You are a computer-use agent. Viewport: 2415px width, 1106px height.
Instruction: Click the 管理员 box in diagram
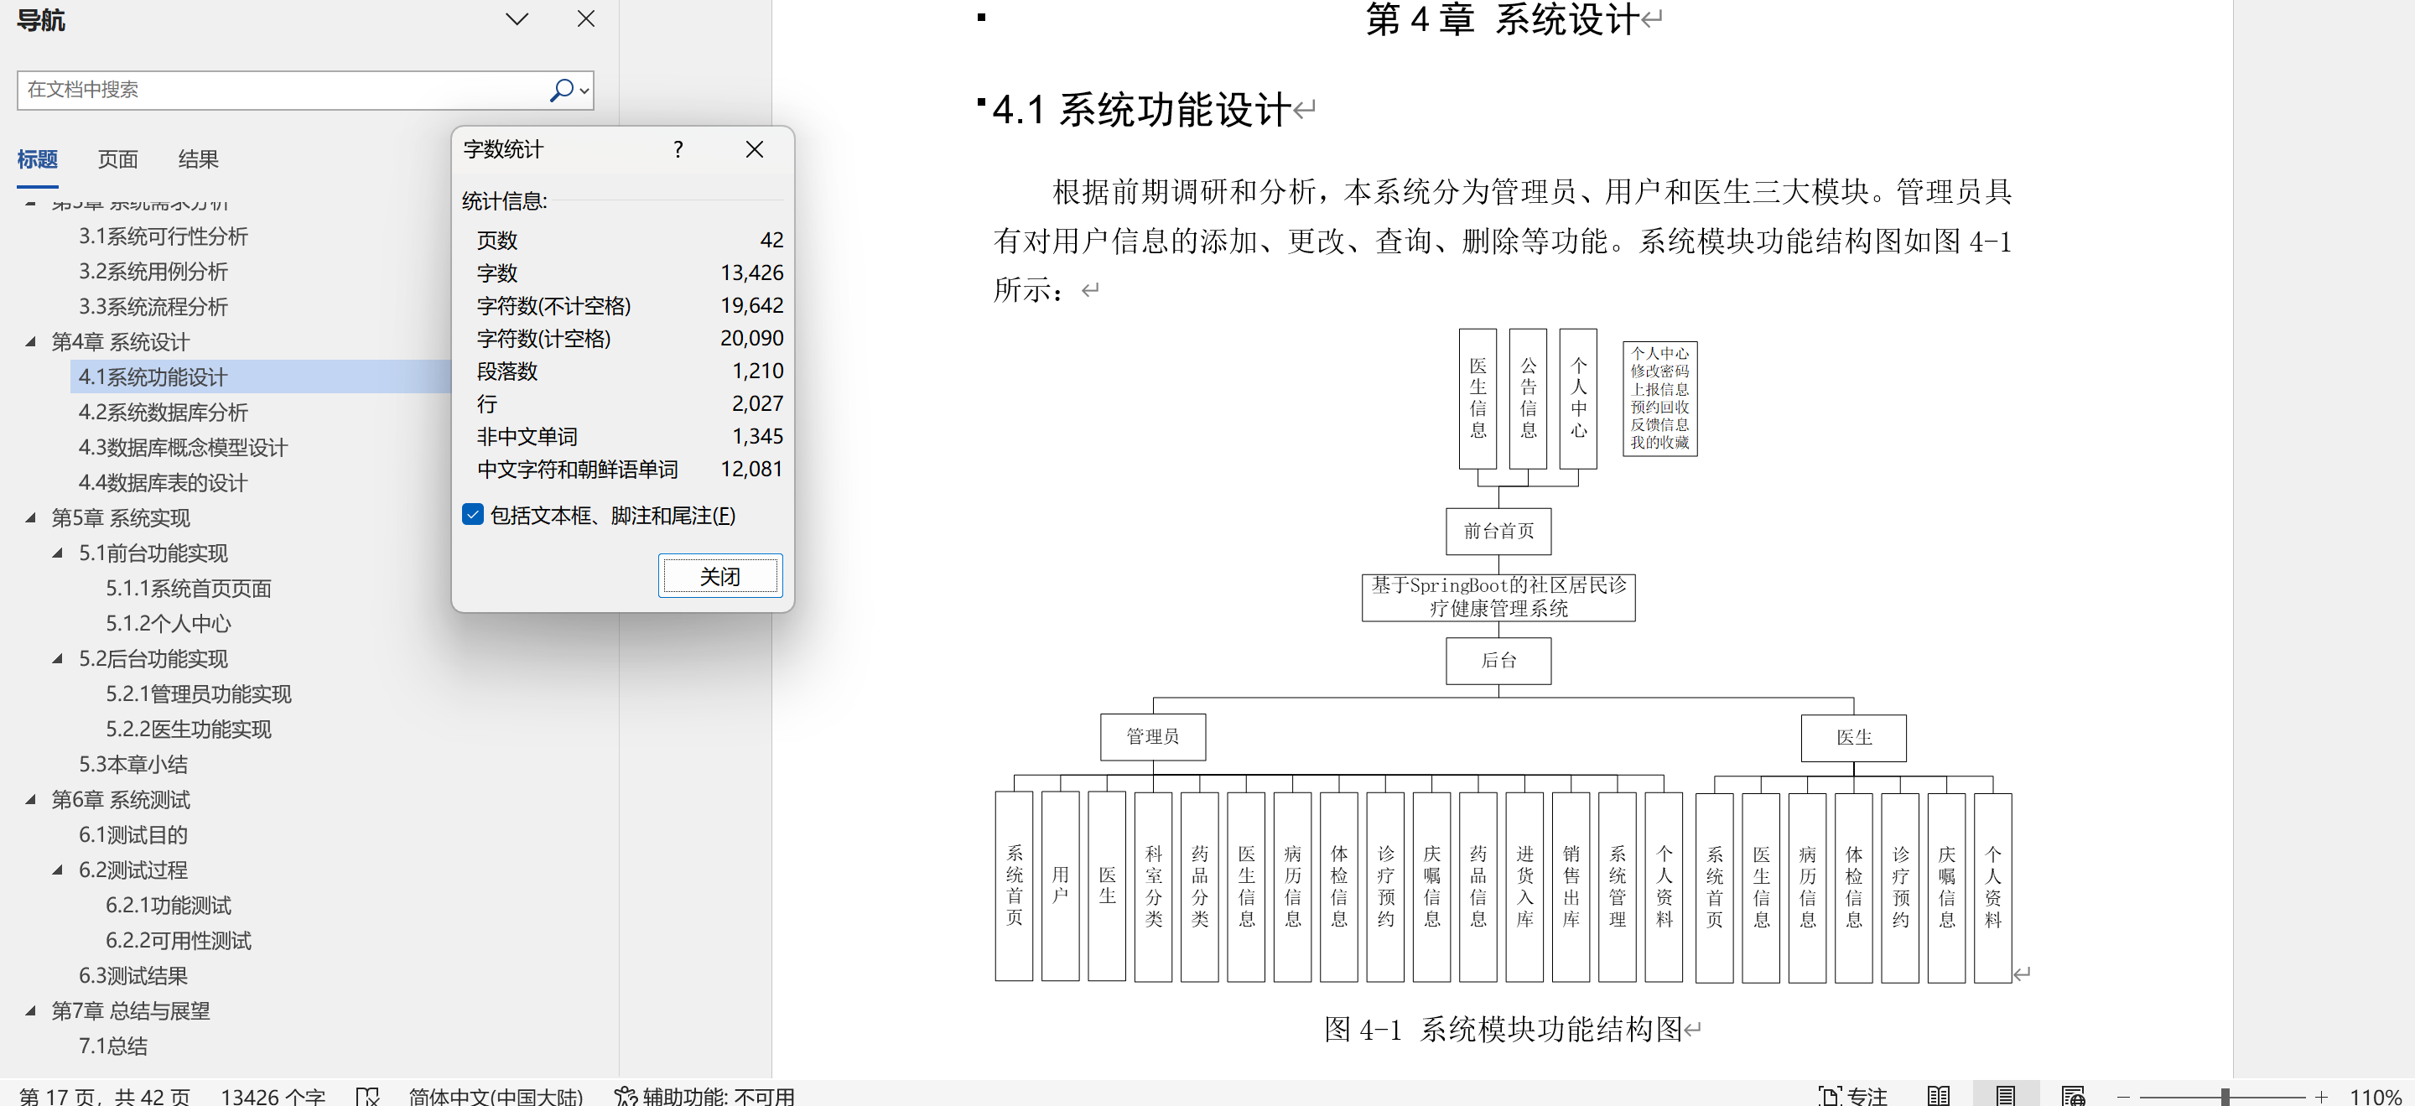coord(1152,737)
